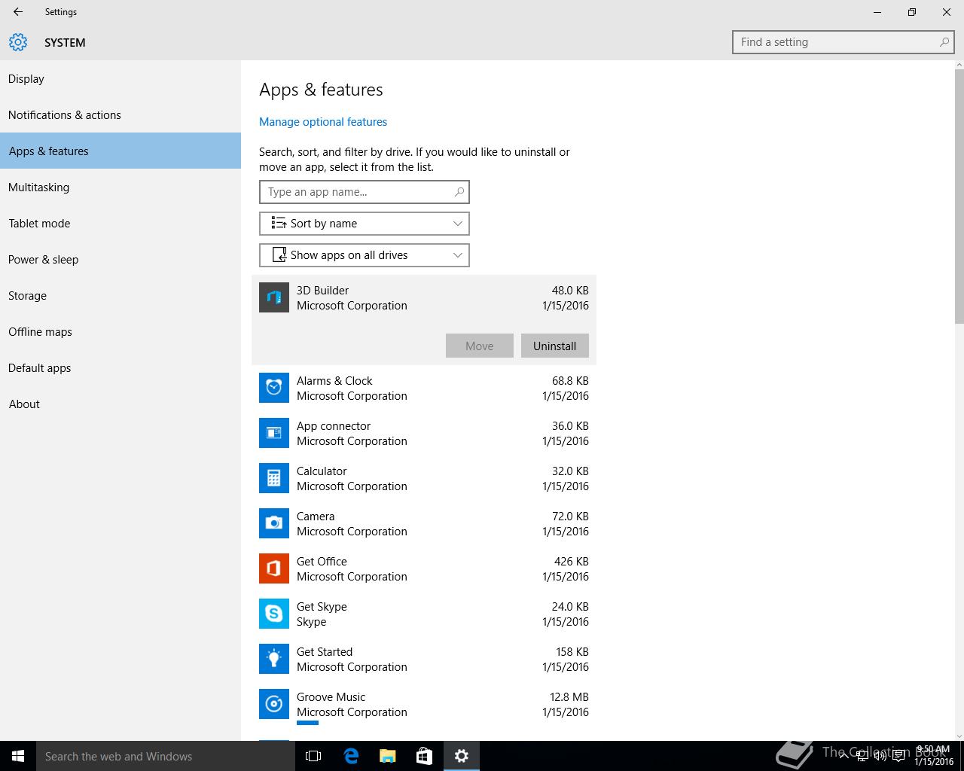Screen dimensions: 964x771
Task: Select the Alarms & Clock entry text
Action: pyautogui.click(x=334, y=381)
